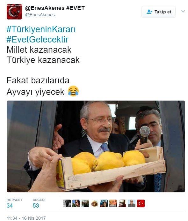Click the display name EnesAkenes #EVET

coord(55,8)
